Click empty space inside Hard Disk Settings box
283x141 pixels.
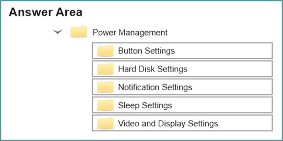229,69
